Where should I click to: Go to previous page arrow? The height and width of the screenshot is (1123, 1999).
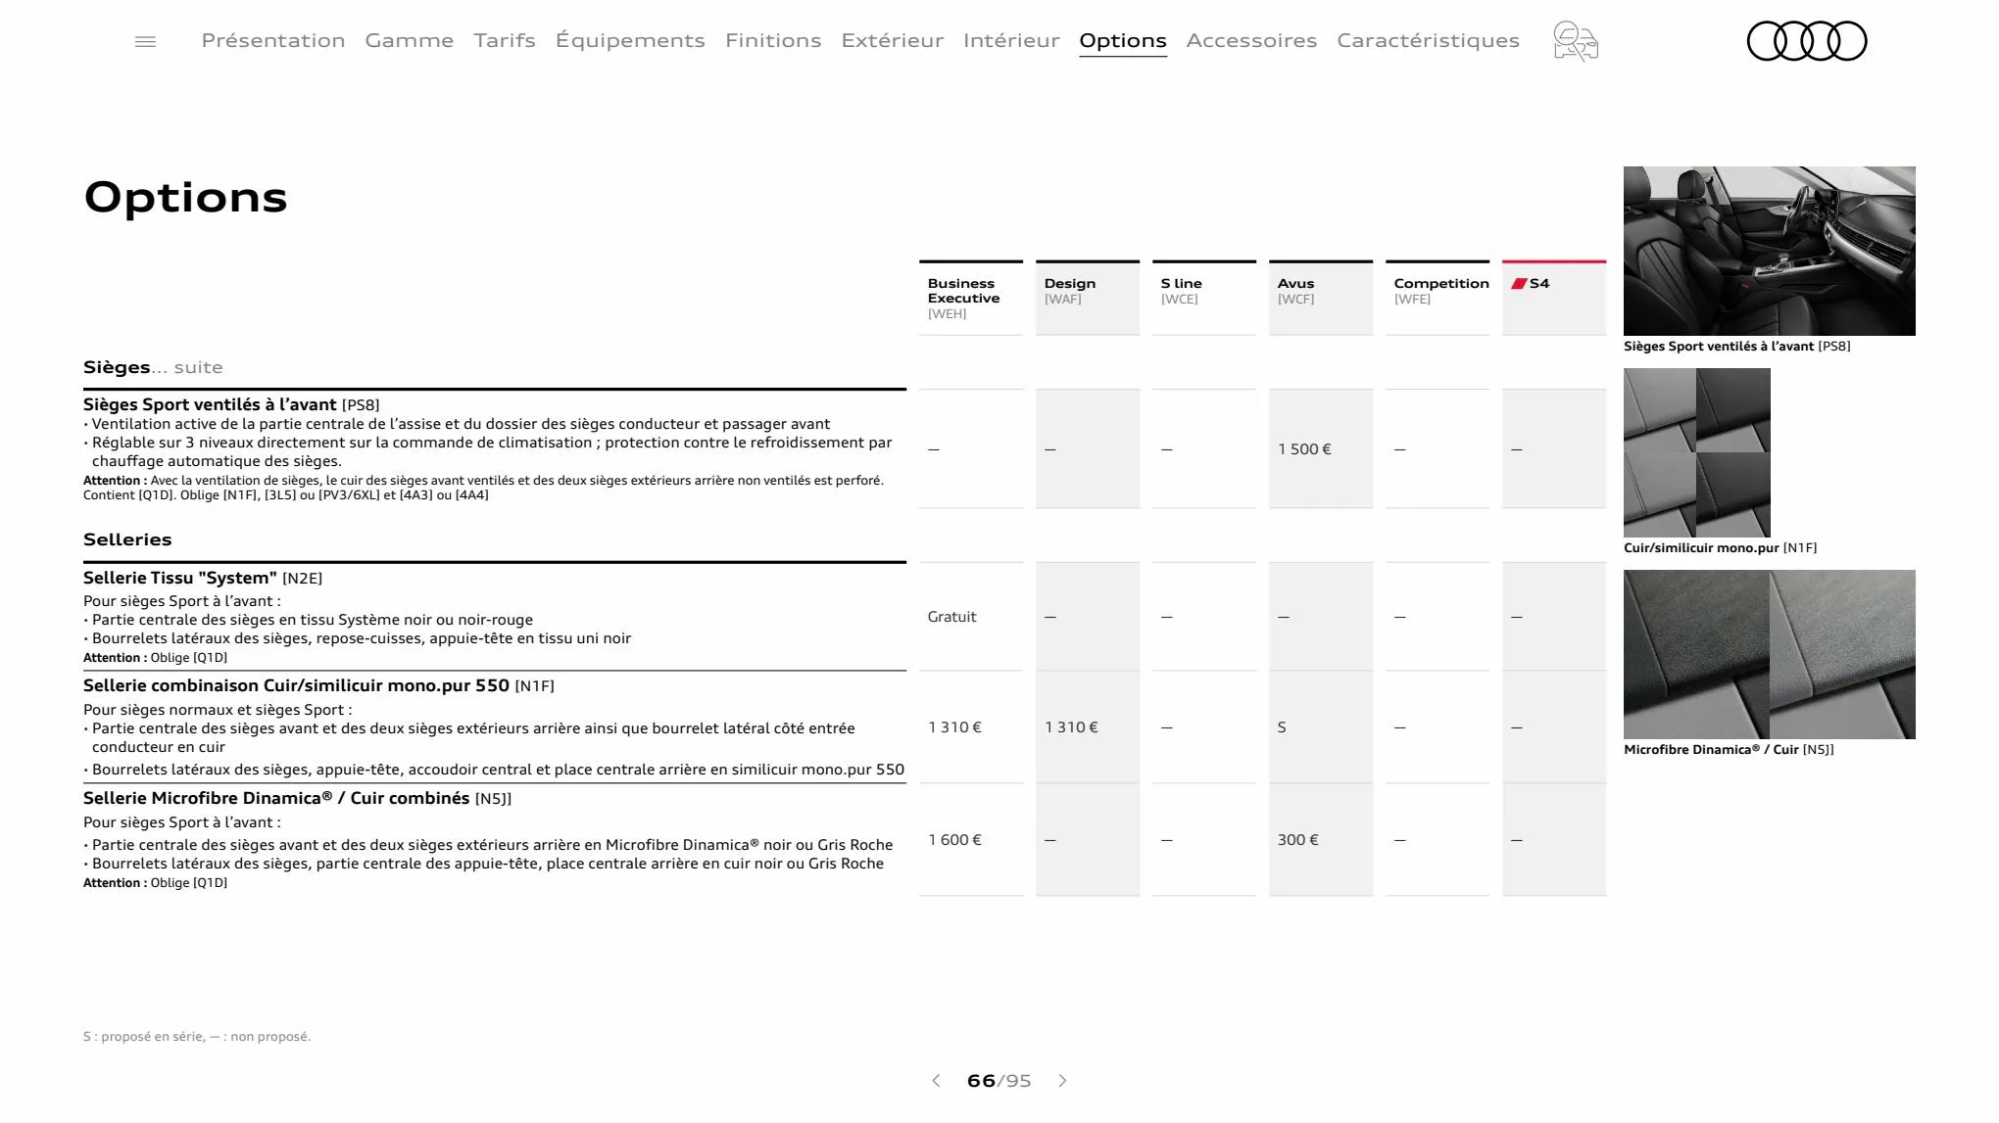tap(936, 1081)
